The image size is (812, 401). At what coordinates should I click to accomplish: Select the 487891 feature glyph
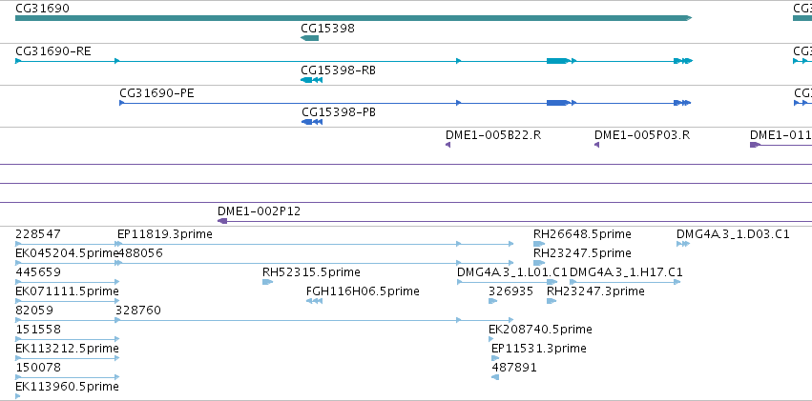pyautogui.click(x=495, y=378)
